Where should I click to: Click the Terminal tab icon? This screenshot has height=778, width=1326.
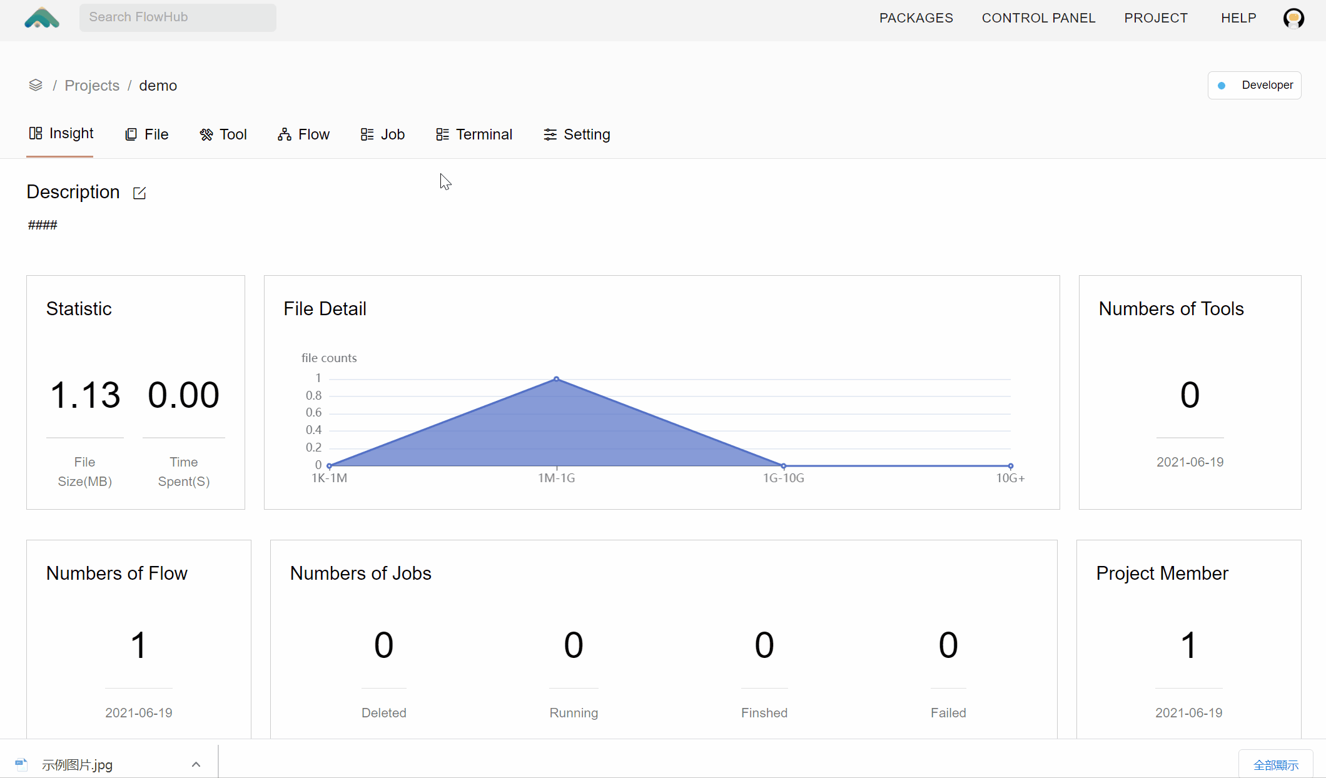tap(442, 134)
